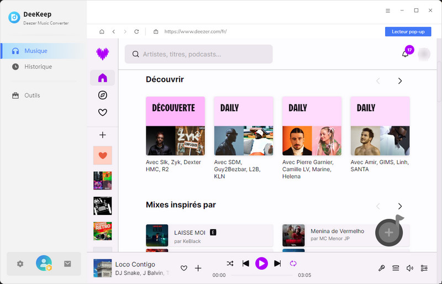Show next Découvrir items with right chevron
The image size is (442, 284).
pyautogui.click(x=399, y=81)
